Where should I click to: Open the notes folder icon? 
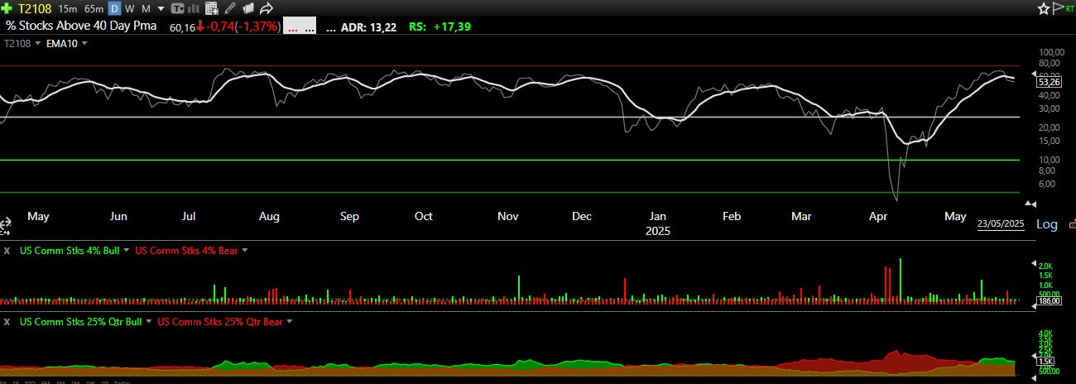pyautogui.click(x=248, y=9)
